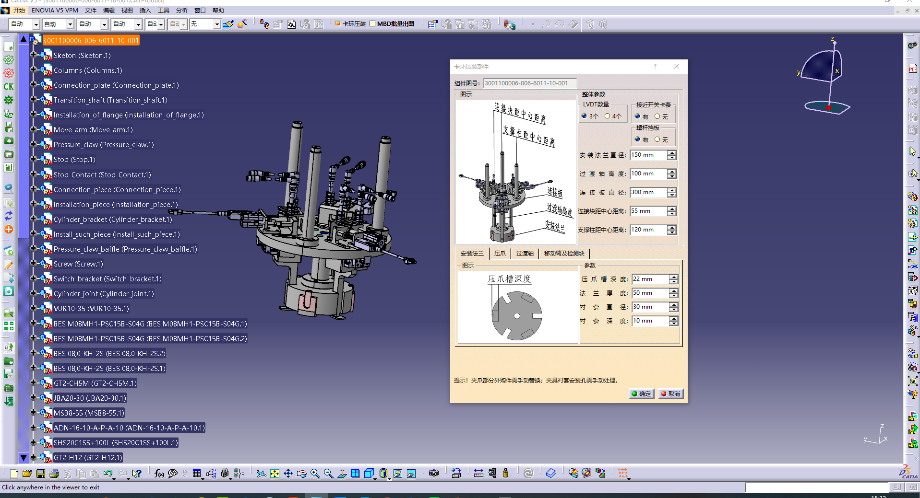Open the 开始 menu
Screen dimensions: 920x498
(19, 10)
